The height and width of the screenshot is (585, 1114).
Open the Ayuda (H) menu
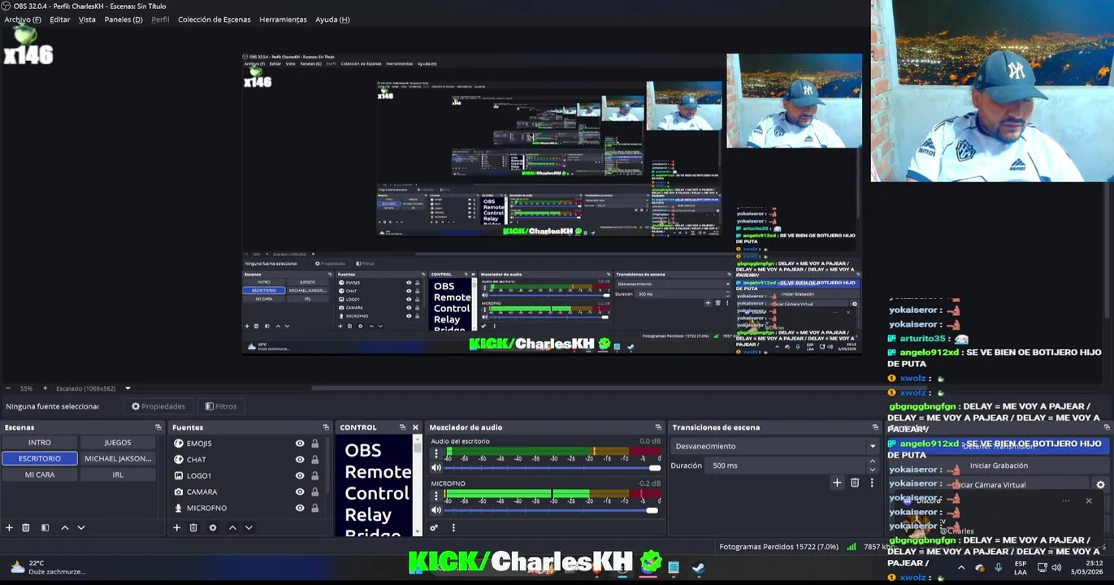point(332,19)
